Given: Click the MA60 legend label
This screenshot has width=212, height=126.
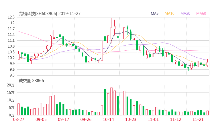Looking at the screenshot, I should [x=201, y=13].
